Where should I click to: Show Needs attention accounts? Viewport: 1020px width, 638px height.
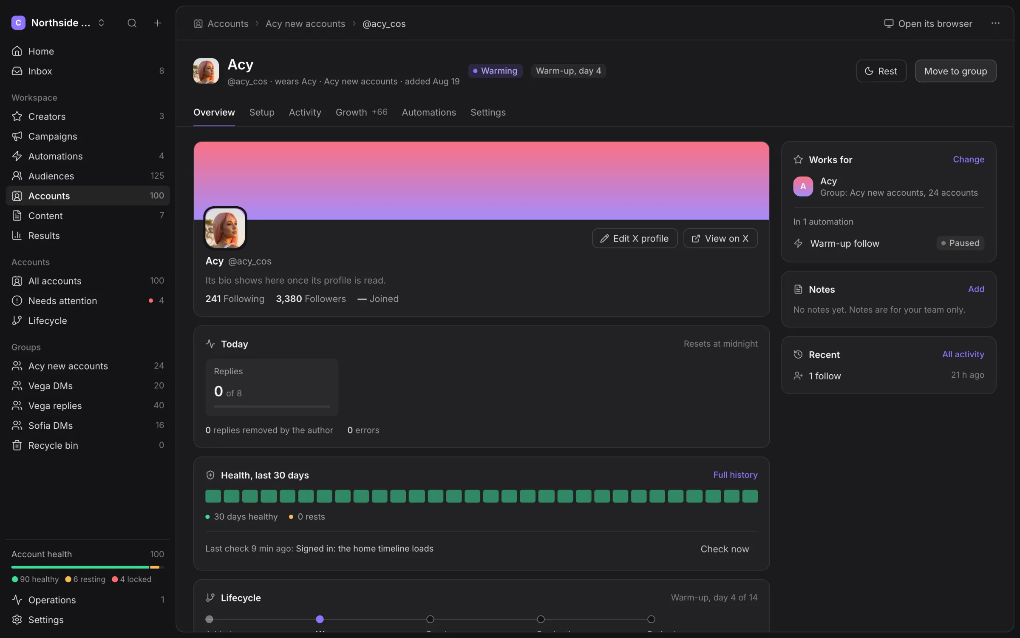[x=88, y=301]
